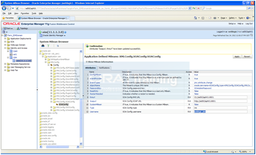This screenshot has height=155, width=256.
Task: Open the Edit menu
Action: pos(10,13)
